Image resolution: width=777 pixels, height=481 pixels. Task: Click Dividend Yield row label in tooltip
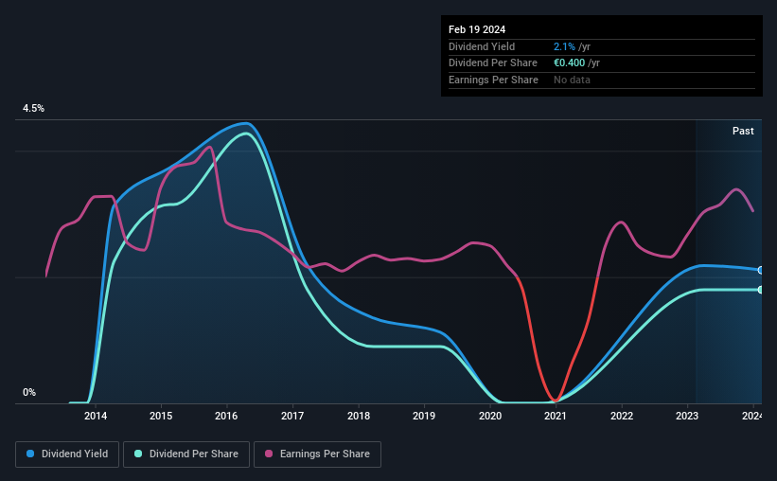482,46
